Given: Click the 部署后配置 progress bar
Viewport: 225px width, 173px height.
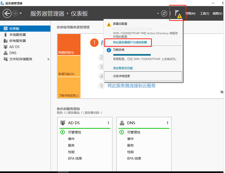Looking at the screenshot, I should click(132, 29).
